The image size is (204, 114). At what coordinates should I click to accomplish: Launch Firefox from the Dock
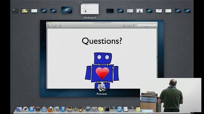[50, 109]
